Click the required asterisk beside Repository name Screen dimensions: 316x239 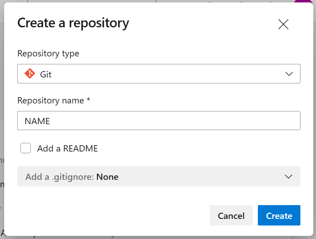89,101
